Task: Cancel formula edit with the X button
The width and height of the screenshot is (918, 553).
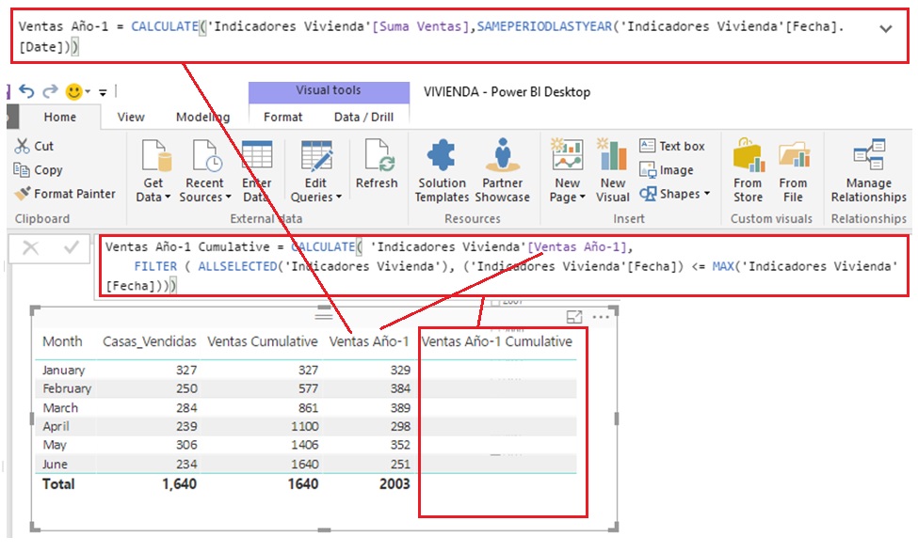Action: click(x=30, y=248)
